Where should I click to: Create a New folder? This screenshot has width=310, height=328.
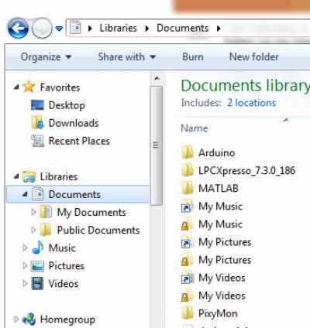[253, 56]
